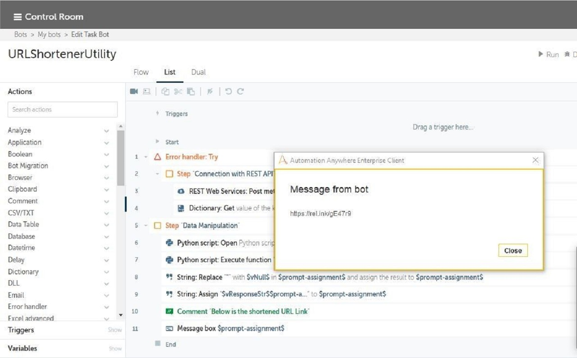The height and width of the screenshot is (358, 577).
Task: Click the String quote icon on line 8
Action: tap(169, 277)
